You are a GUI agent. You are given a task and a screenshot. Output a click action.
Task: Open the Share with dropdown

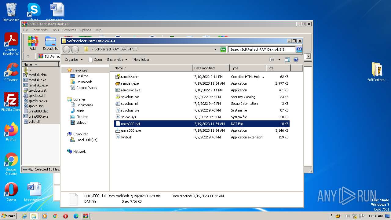point(117,60)
